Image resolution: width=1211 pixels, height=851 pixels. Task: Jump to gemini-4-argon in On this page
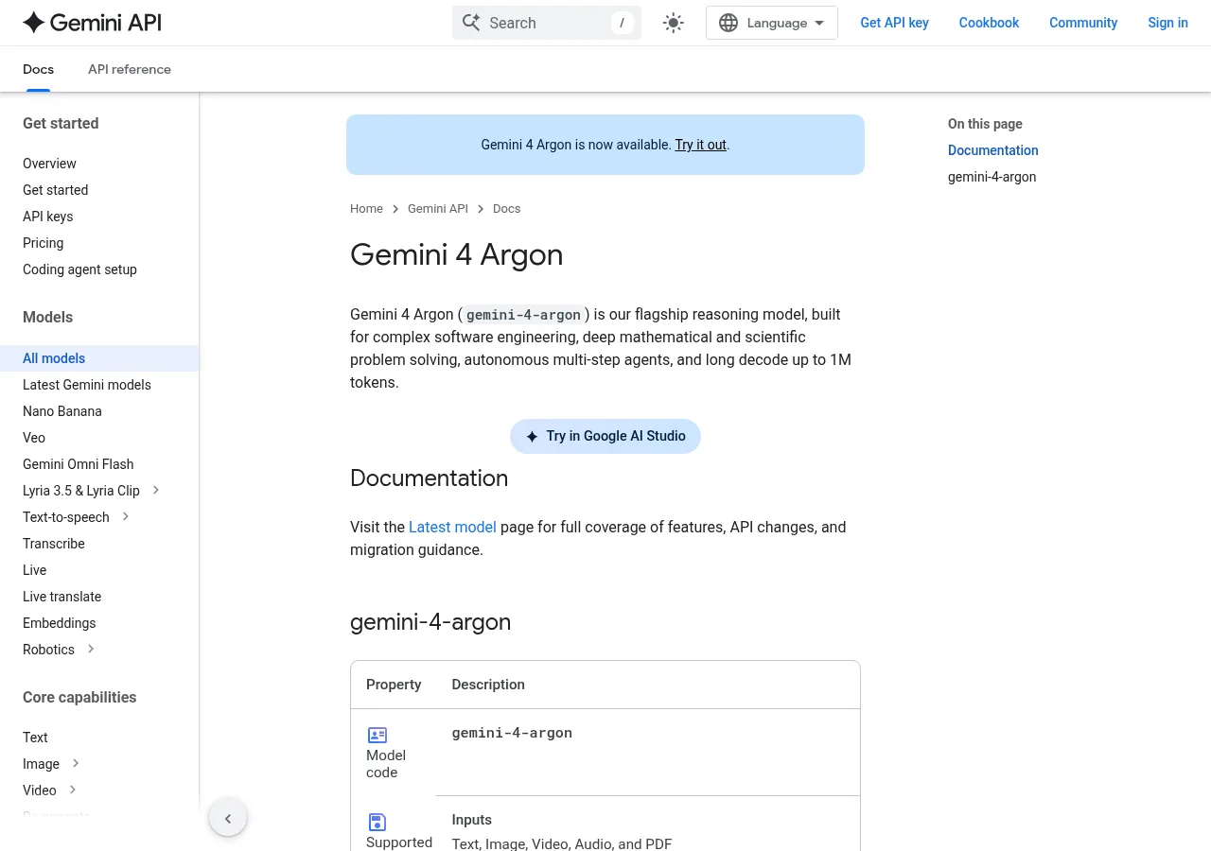[x=992, y=177]
